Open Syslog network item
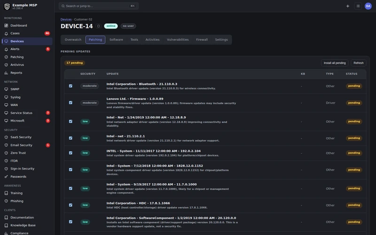This screenshot has height=235, width=376. (x=27, y=97)
